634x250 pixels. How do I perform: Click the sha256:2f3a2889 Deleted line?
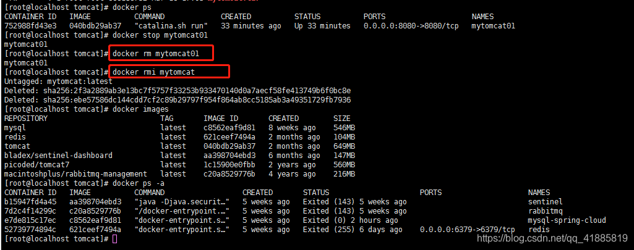click(x=178, y=91)
